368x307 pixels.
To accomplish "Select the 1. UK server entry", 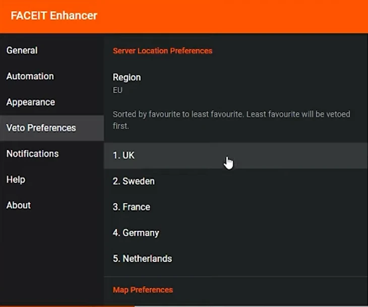I will 236,156.
